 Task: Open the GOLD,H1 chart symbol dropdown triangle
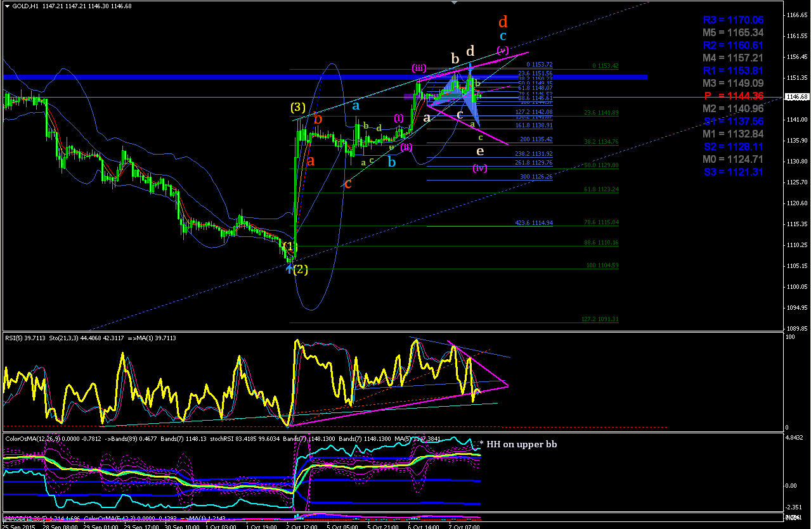[x=7, y=6]
